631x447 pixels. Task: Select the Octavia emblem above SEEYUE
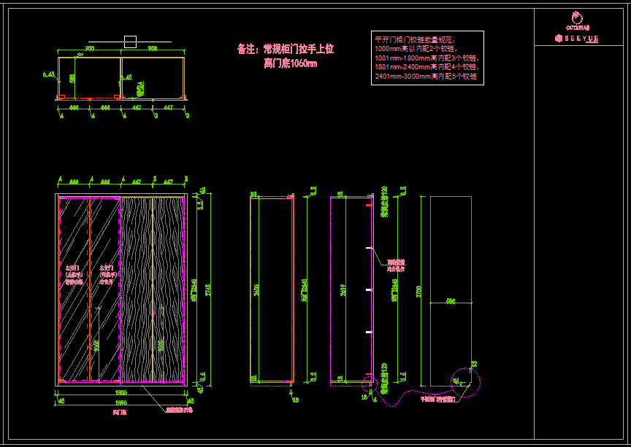[578, 21]
